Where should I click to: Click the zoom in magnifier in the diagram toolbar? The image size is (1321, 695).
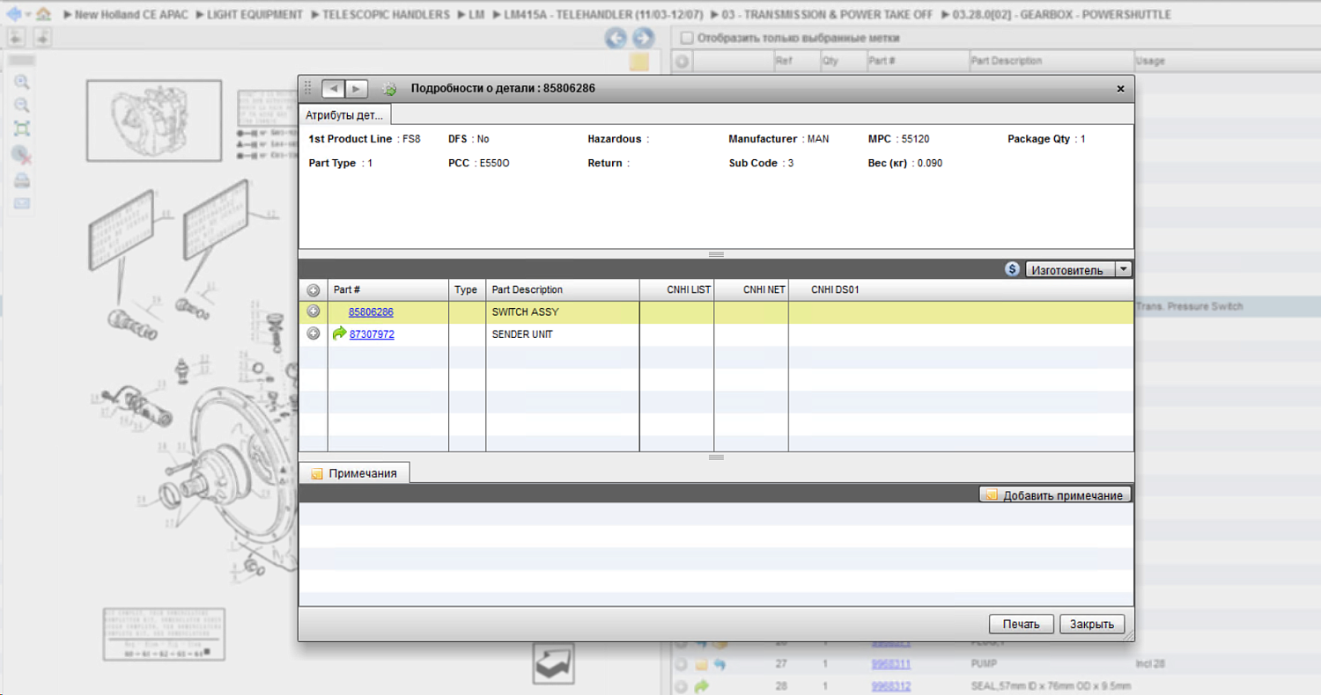coord(22,82)
